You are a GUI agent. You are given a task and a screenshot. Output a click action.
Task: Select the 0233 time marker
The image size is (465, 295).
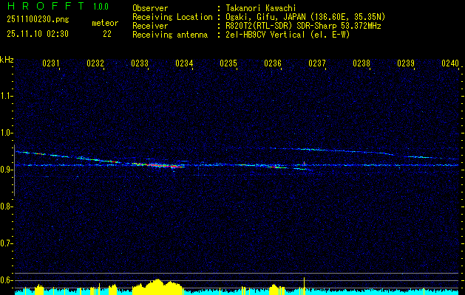click(140, 63)
